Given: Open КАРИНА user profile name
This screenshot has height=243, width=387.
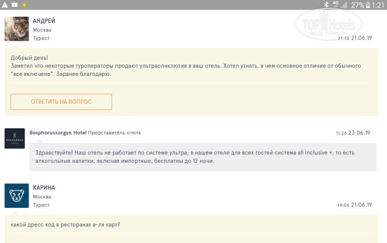Looking at the screenshot, I should 44,188.
